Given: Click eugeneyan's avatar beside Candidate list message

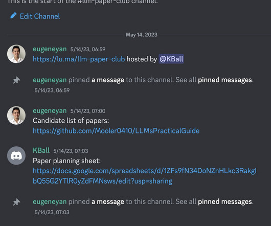Looking at the screenshot, I should (x=16, y=116).
